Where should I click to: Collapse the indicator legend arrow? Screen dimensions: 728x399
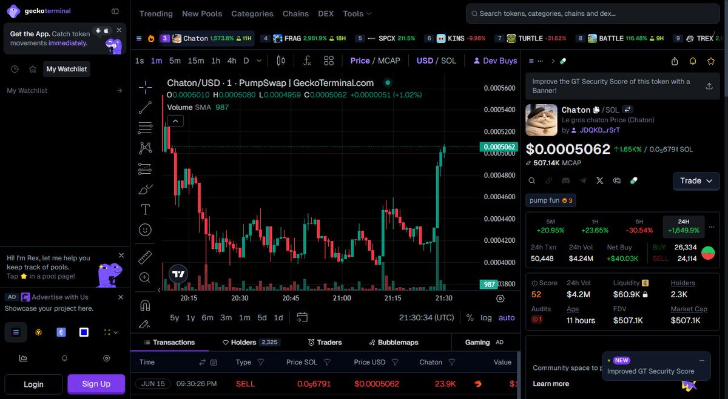coord(175,120)
